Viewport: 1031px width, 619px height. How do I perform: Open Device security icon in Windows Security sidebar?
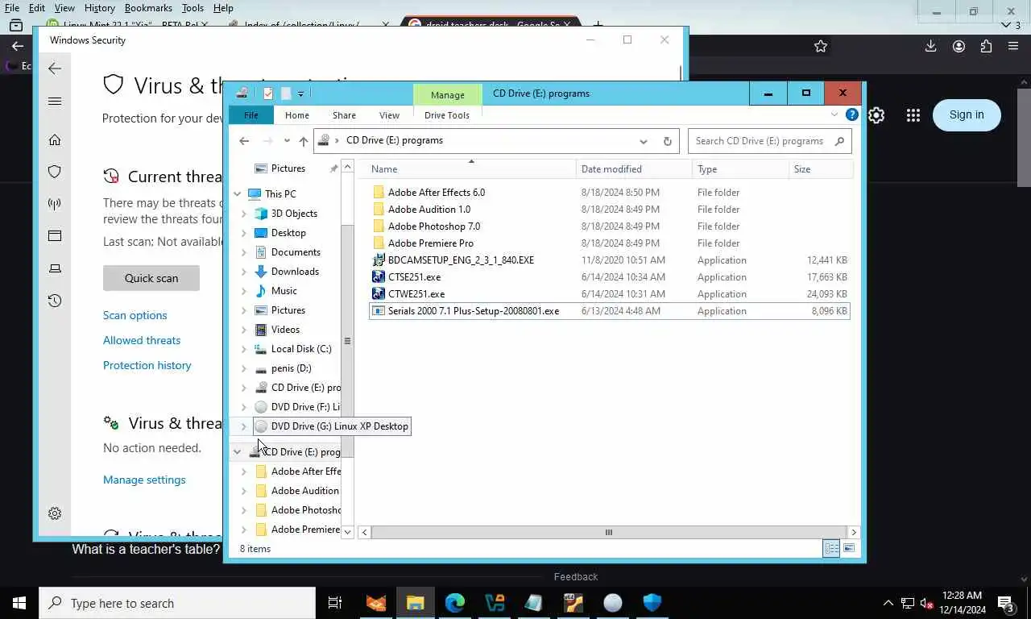point(55,268)
